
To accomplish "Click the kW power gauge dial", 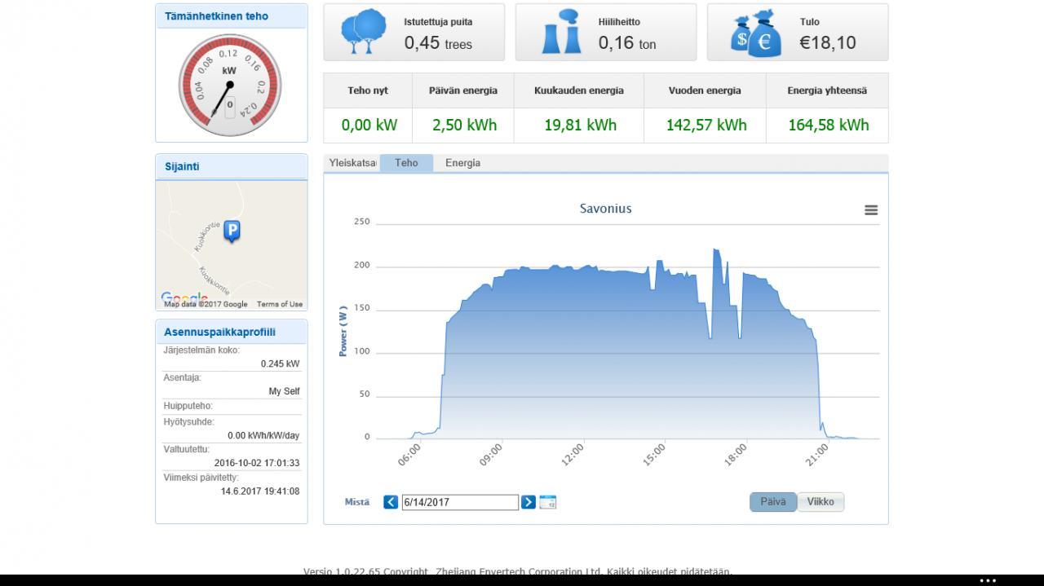I will (x=230, y=85).
